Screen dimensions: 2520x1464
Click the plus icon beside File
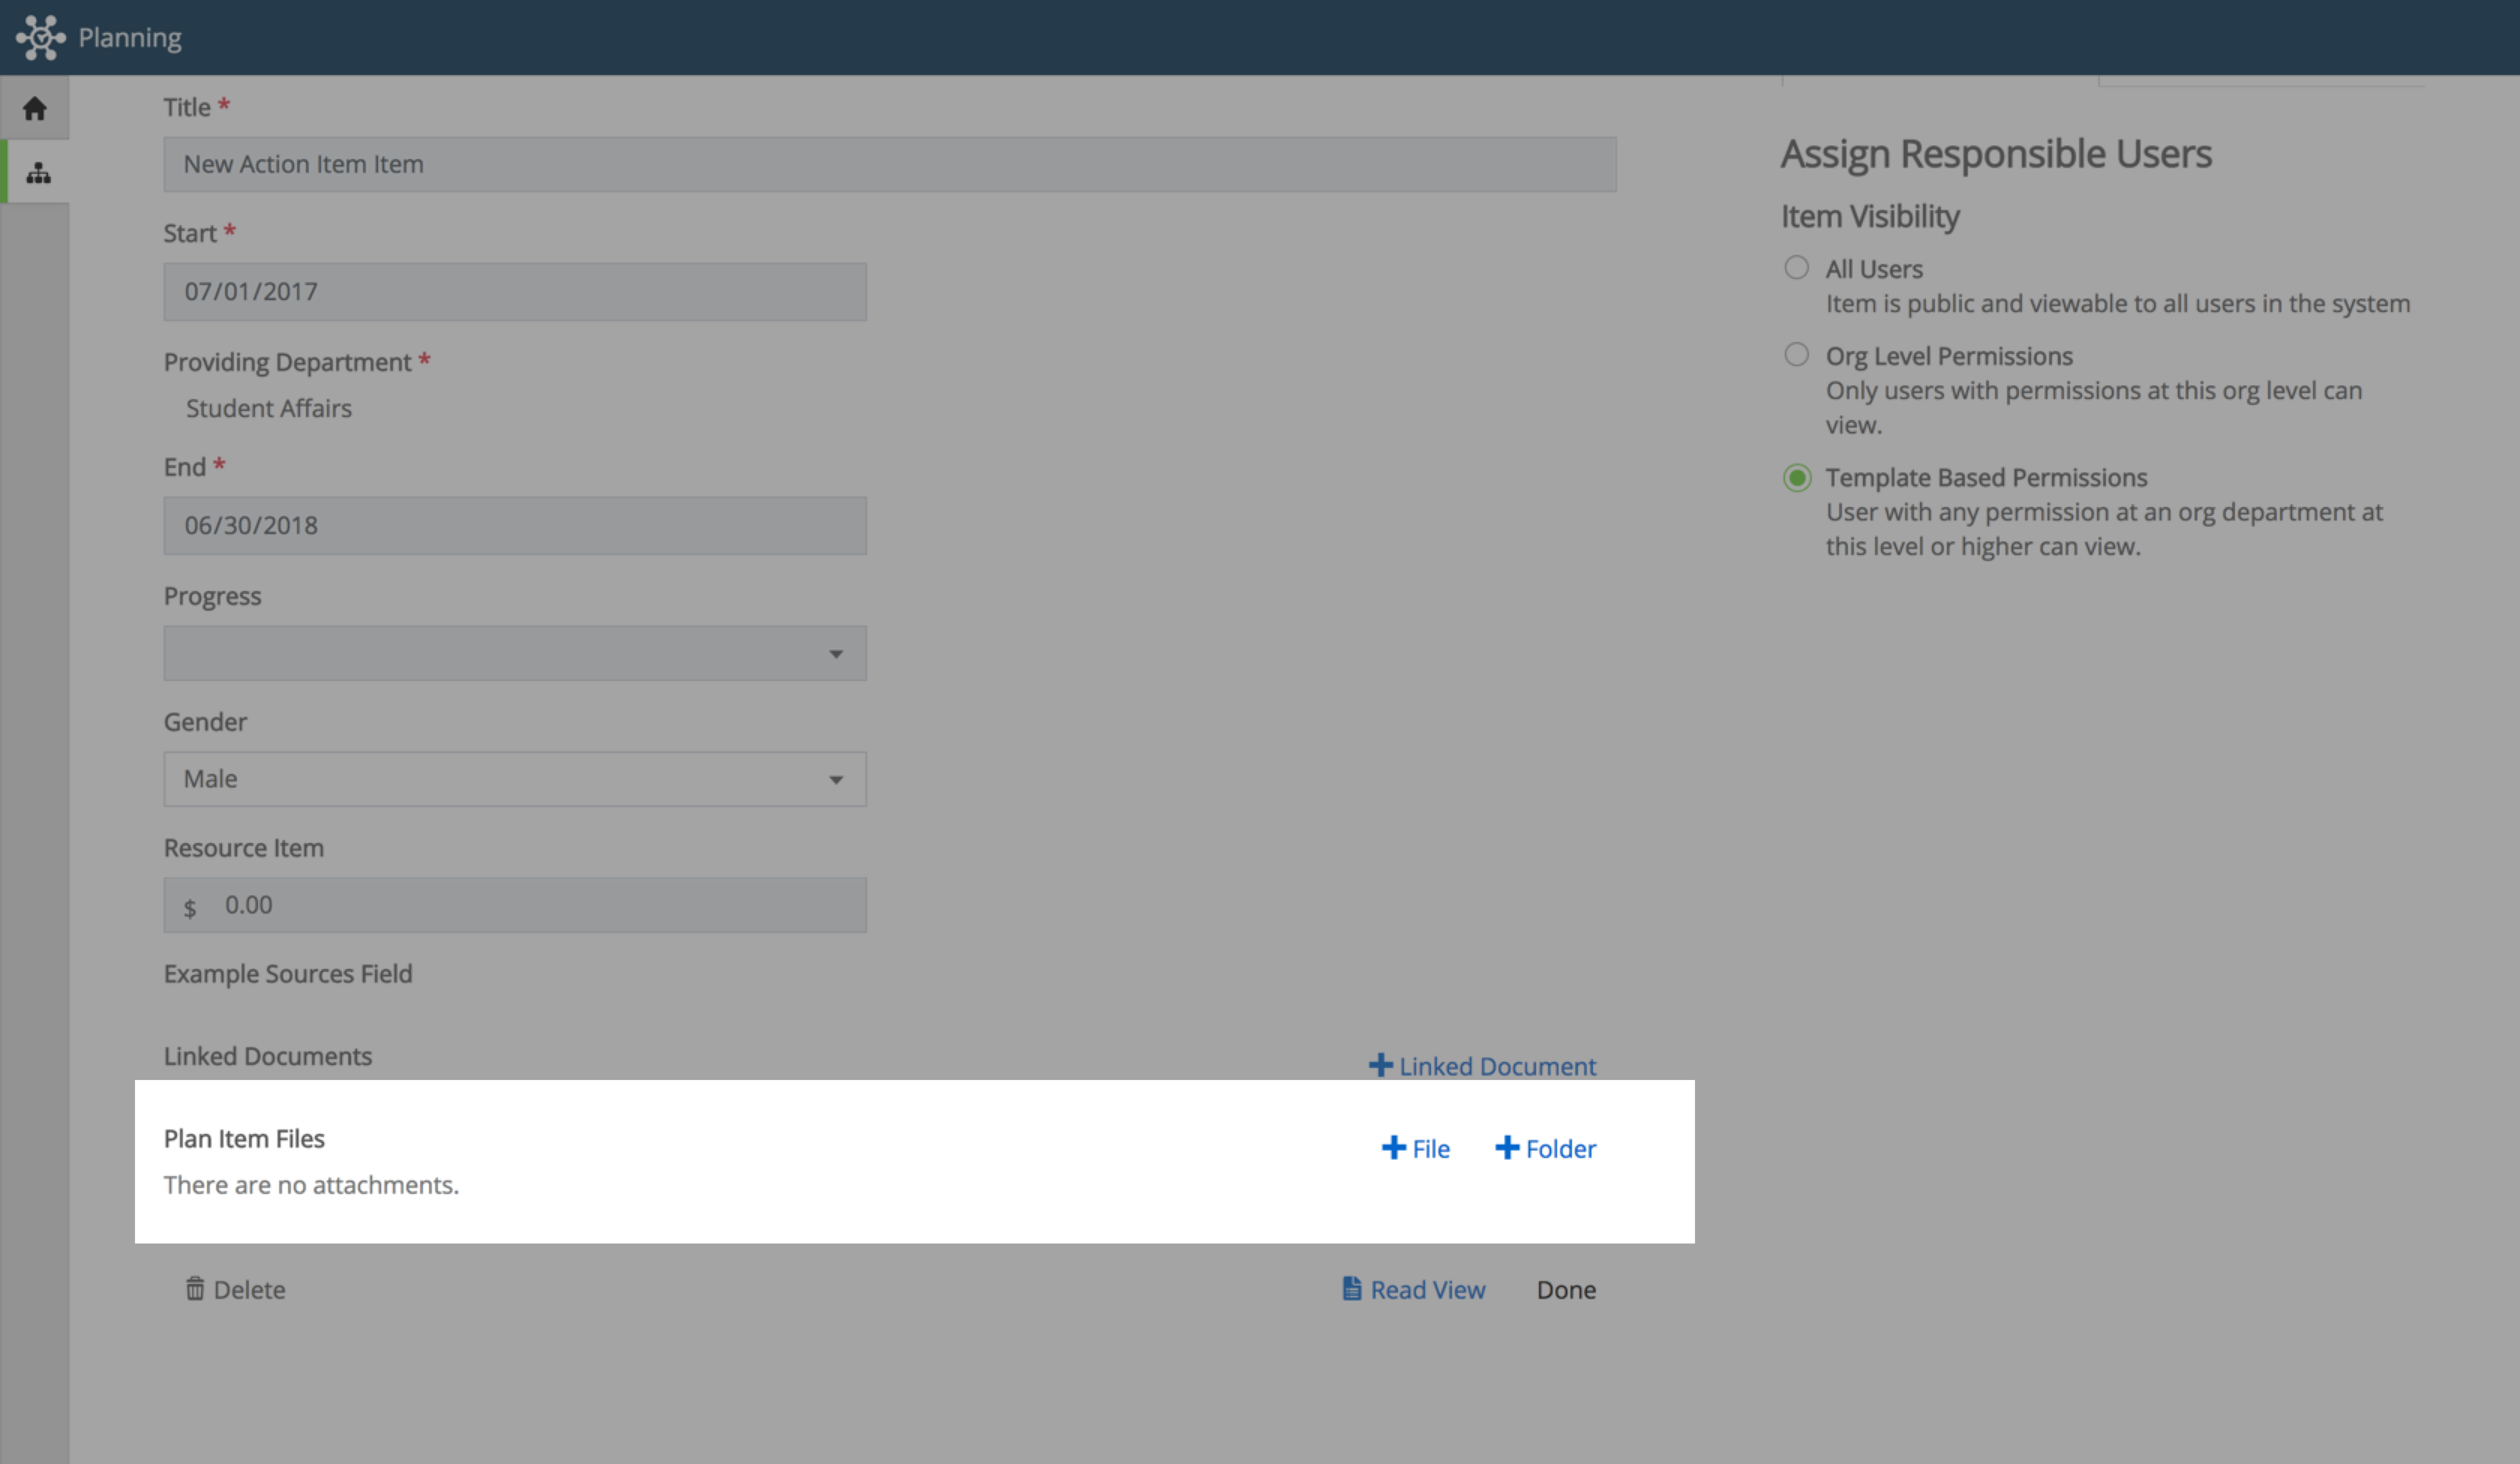coord(1393,1147)
